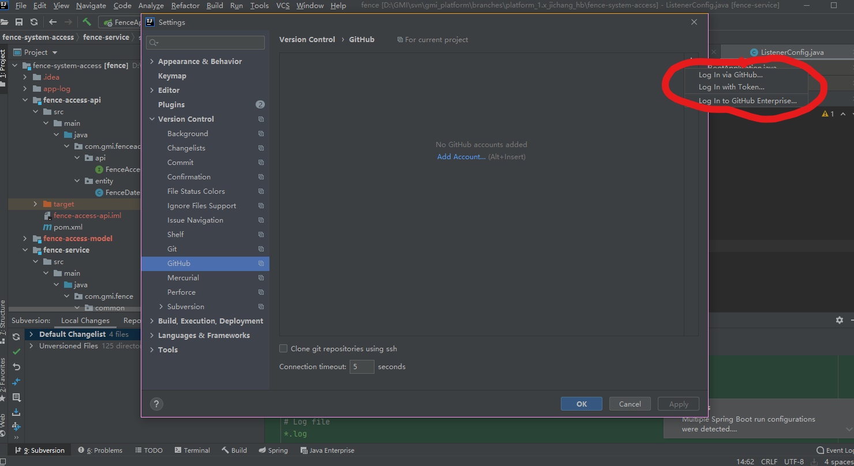
Task: Expand the Editor settings group
Action: tap(152, 90)
